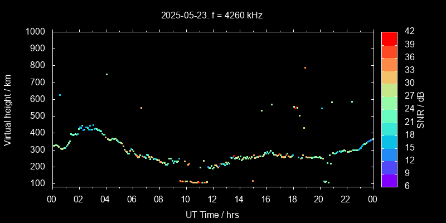Click the orange outlier point near 790 km
The height and width of the screenshot is (223, 446).
click(x=305, y=67)
